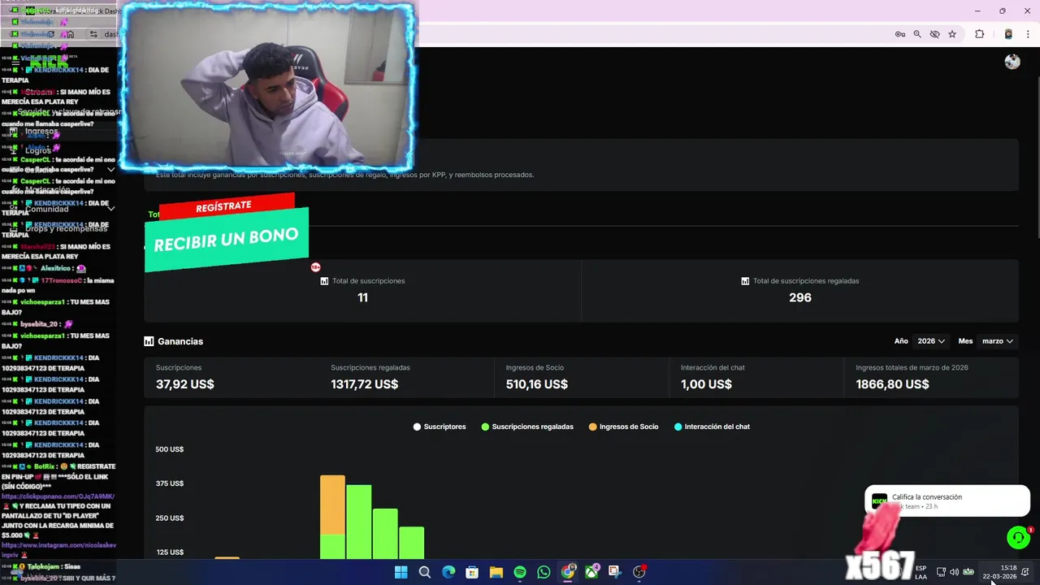Viewport: 1040px width, 585px height.
Task: Open File Explorer from the taskbar
Action: click(x=496, y=572)
